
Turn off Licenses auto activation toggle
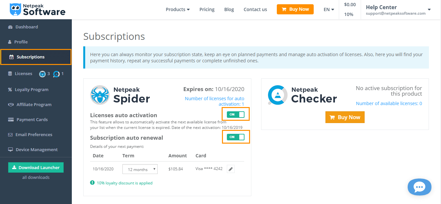coord(236,115)
